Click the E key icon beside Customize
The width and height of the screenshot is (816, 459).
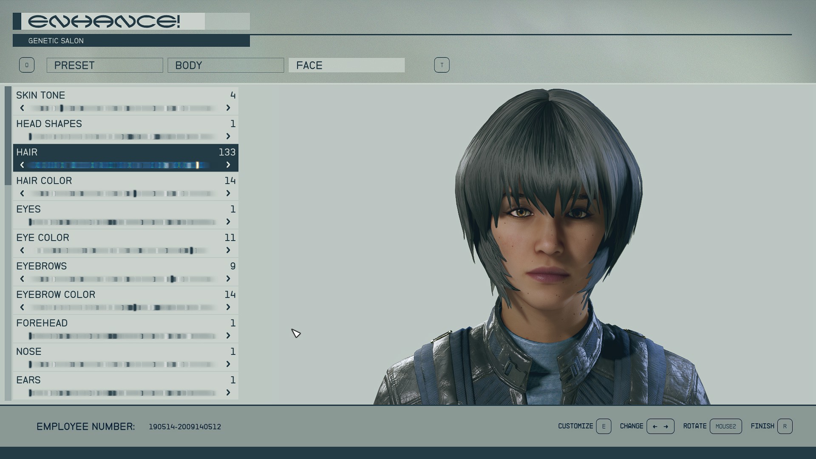point(603,426)
